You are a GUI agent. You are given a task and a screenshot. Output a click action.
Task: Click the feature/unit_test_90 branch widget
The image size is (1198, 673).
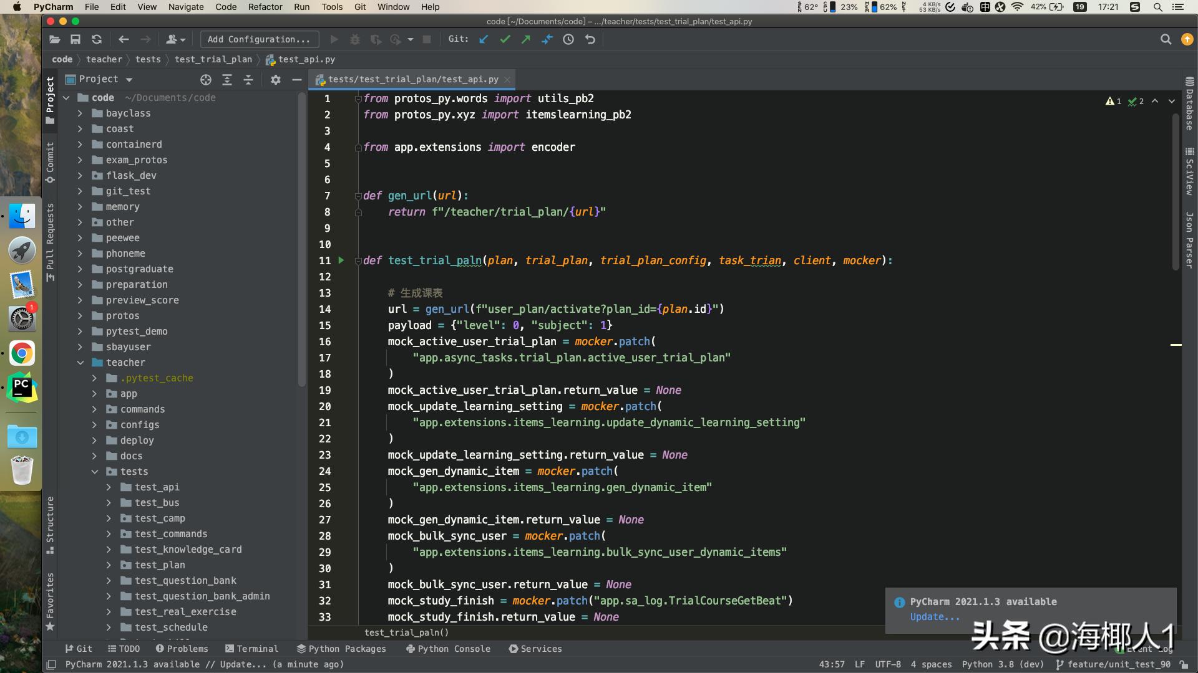click(x=1113, y=664)
